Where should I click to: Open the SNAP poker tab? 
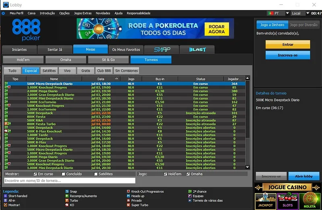click(x=162, y=49)
